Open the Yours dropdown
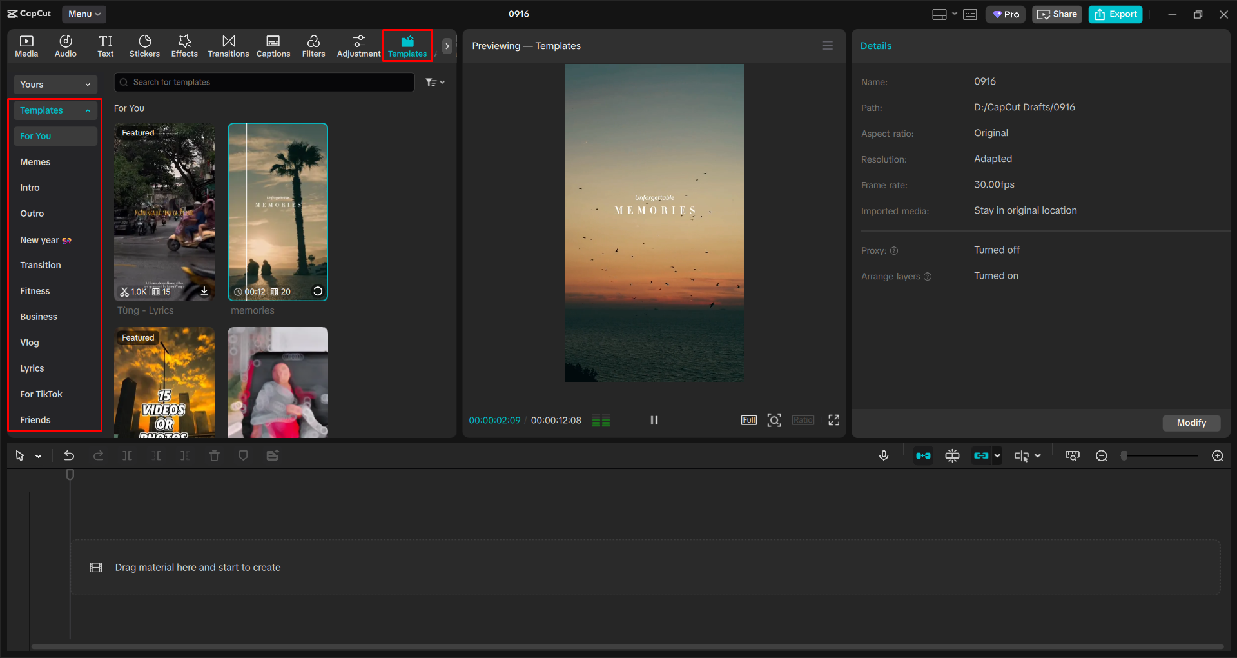Image resolution: width=1237 pixels, height=658 pixels. tap(55, 84)
